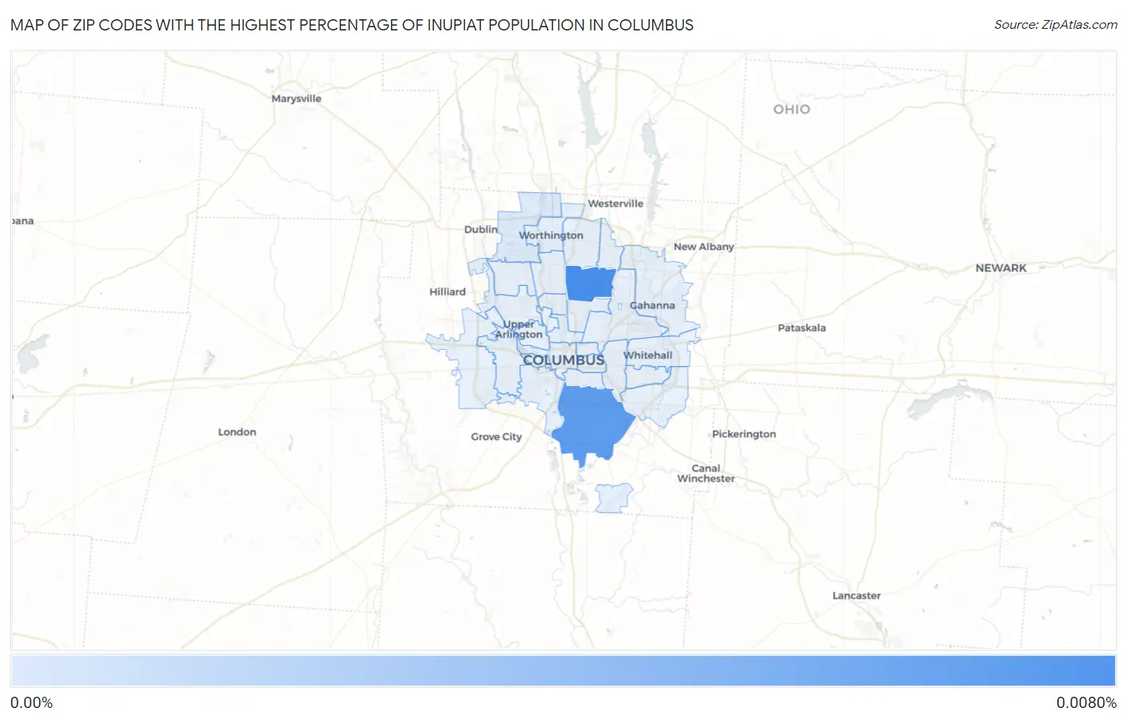Click the Westerville map label
Screen dimensions: 1127x720
pyautogui.click(x=616, y=203)
